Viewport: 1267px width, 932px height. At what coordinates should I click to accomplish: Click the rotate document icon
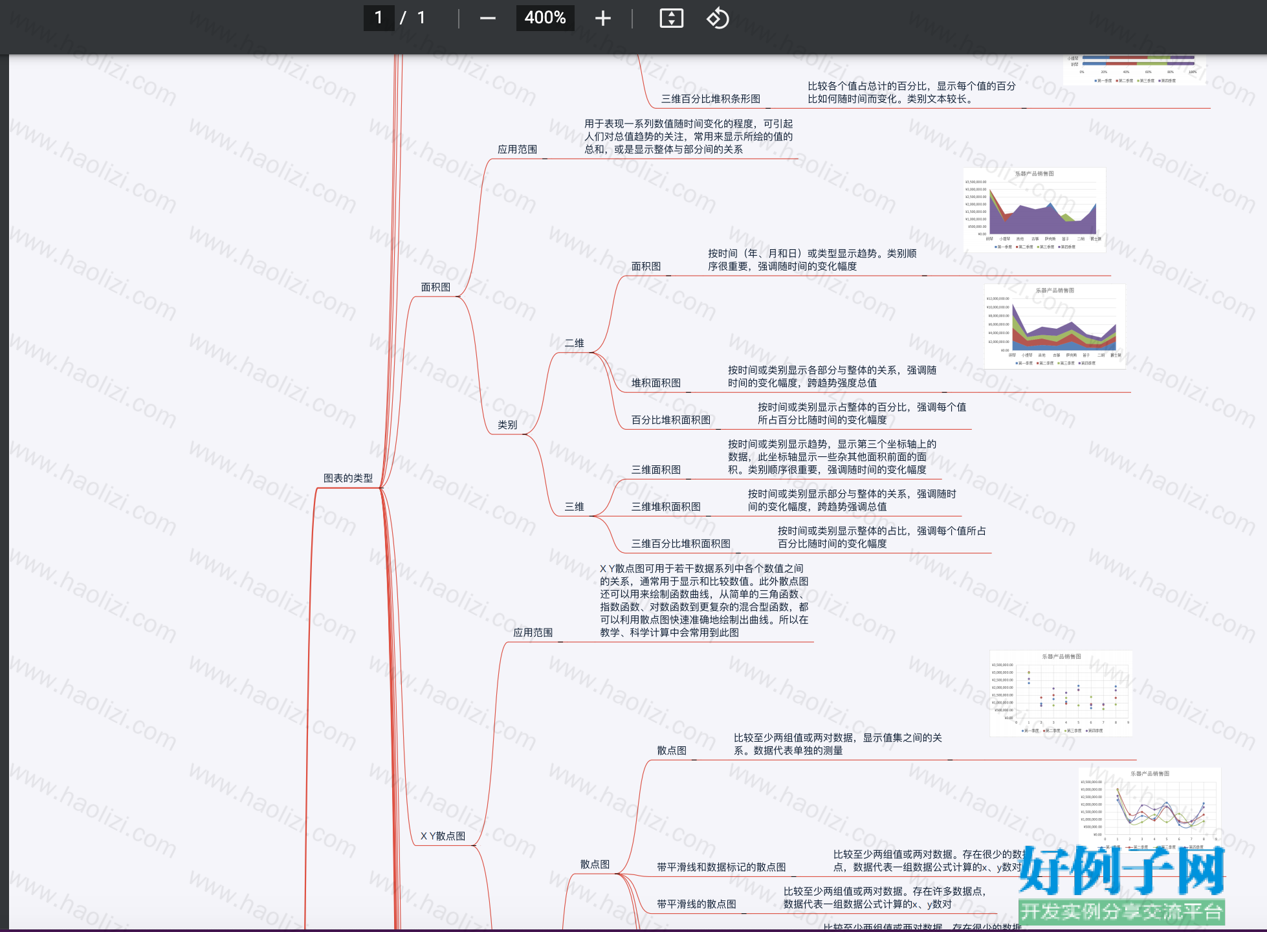click(718, 18)
